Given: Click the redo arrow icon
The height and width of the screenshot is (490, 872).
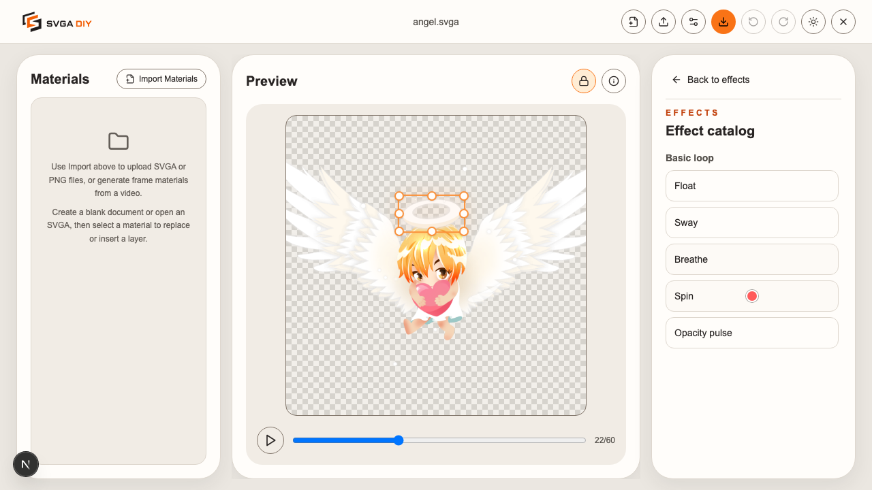Looking at the screenshot, I should click(x=783, y=22).
